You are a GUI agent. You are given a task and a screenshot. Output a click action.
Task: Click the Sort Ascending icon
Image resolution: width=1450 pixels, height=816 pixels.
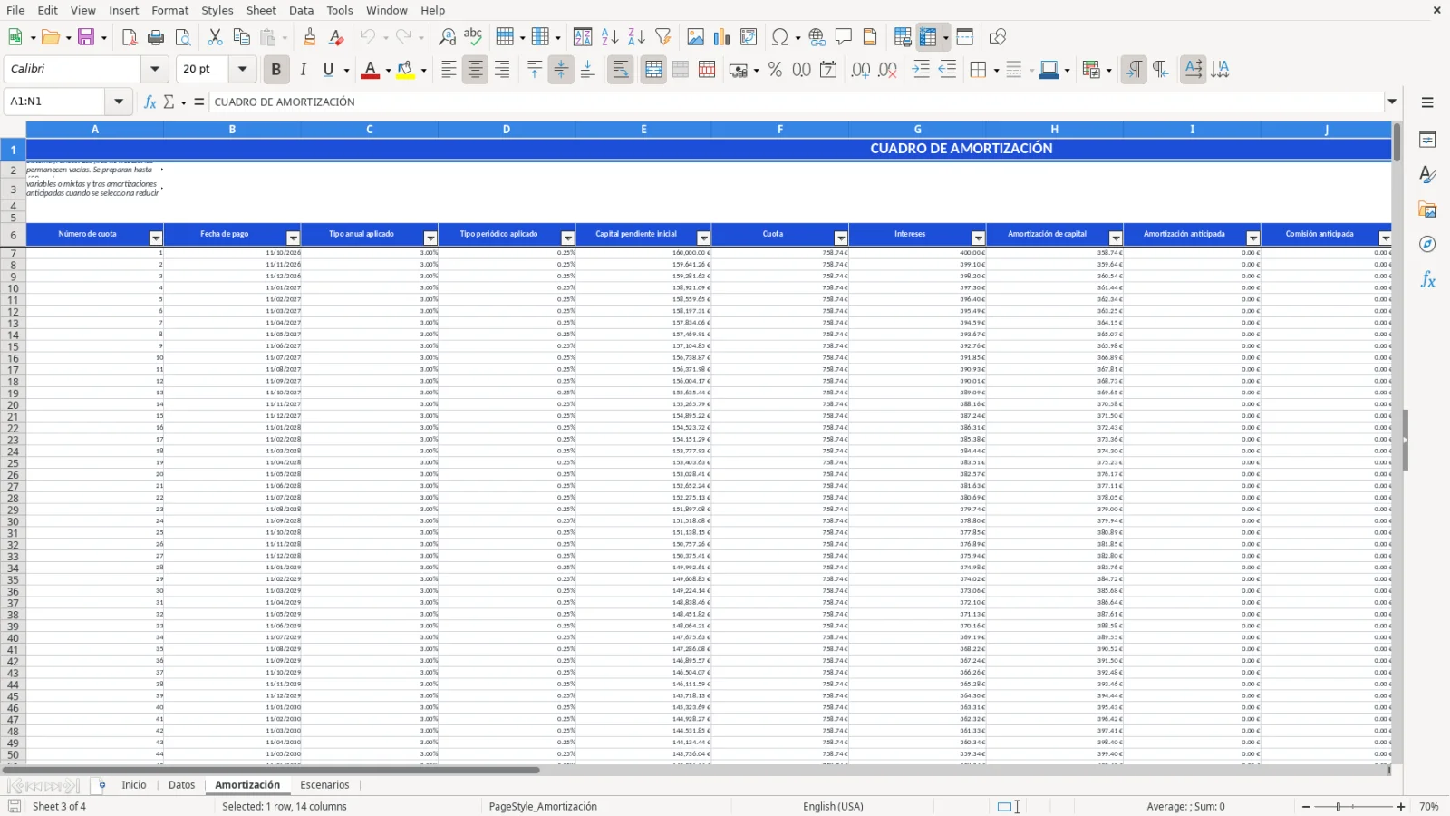pyautogui.click(x=610, y=37)
